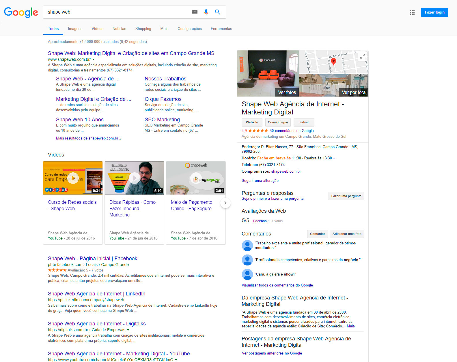Viewport: 457px width, 362px height.
Task: Open 'Shape Web Agência de Internet - Marketing Digital - YouTube' result
Action: click(x=119, y=354)
